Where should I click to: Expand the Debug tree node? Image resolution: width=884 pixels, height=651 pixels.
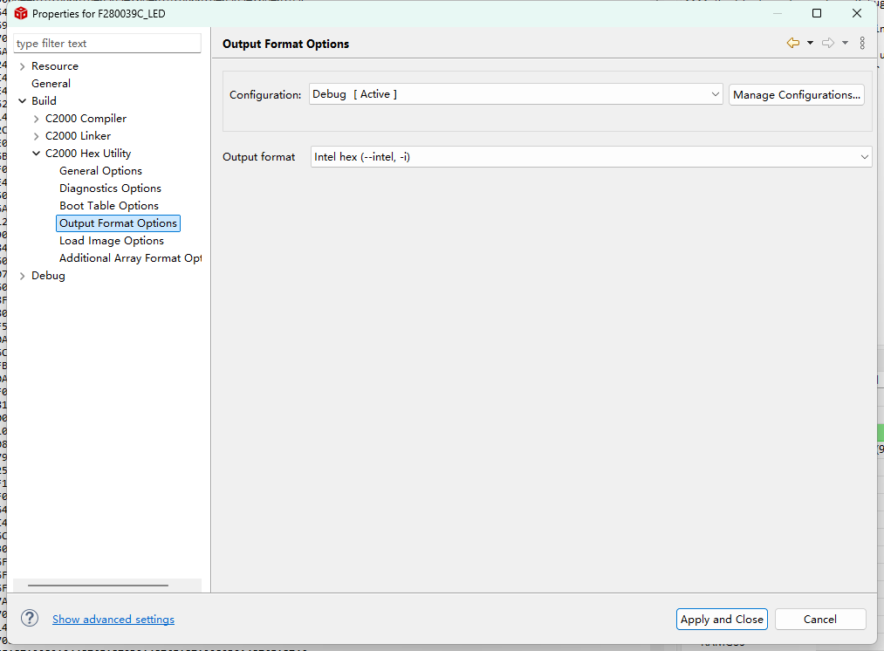(22, 276)
